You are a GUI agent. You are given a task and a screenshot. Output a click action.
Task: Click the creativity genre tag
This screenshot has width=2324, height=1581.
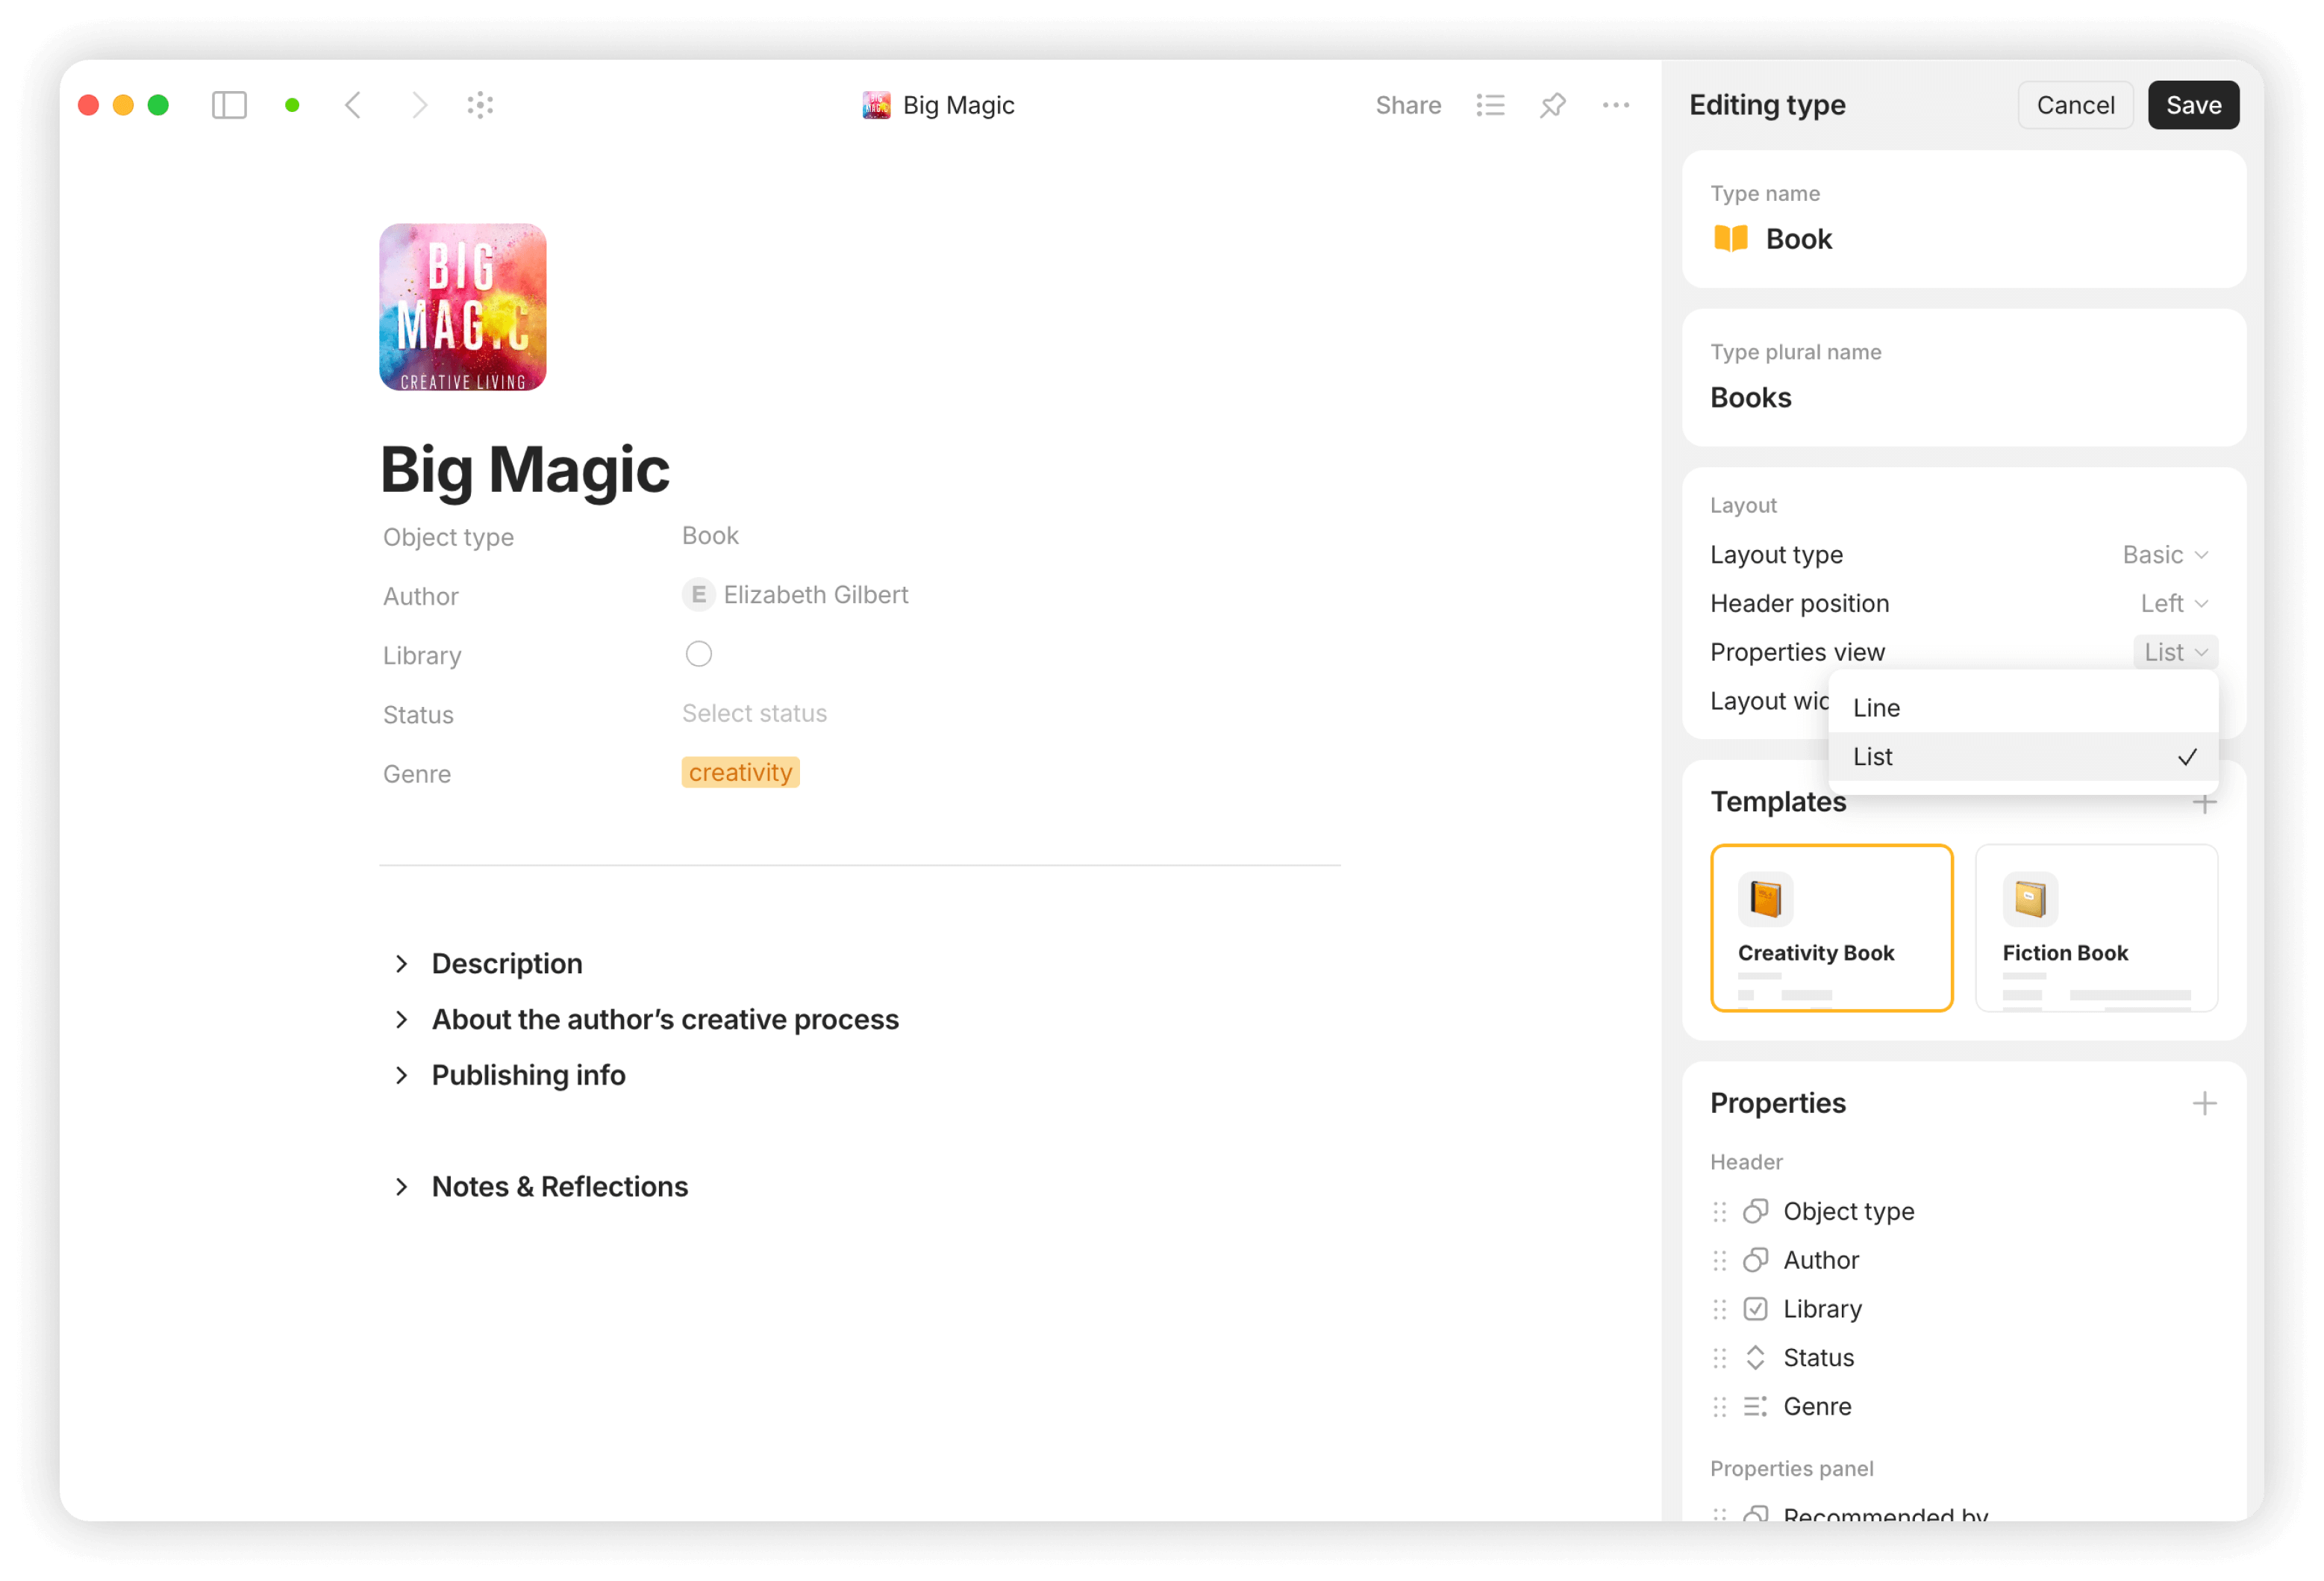740,773
